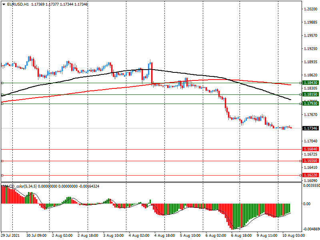The height and width of the screenshot is (240, 320).
Task: Grab right handle of 1.18430 green line
Action: [x=301, y=83]
